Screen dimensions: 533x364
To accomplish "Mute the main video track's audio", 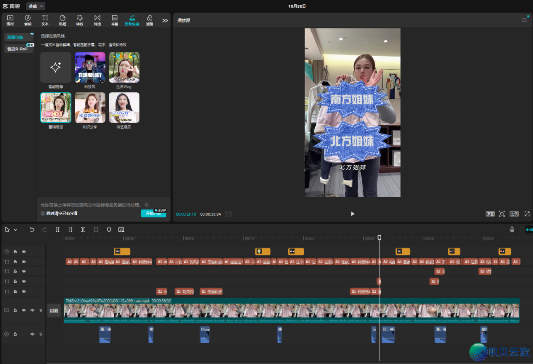I will 32,310.
